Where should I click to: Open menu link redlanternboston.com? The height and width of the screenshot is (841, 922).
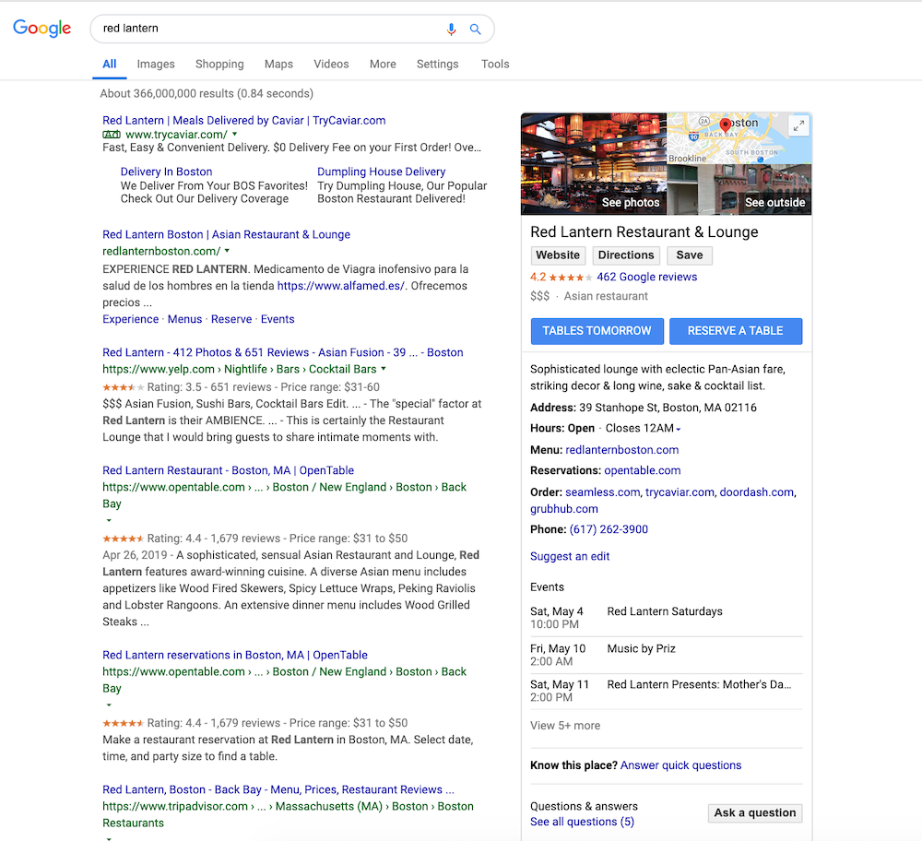(622, 450)
